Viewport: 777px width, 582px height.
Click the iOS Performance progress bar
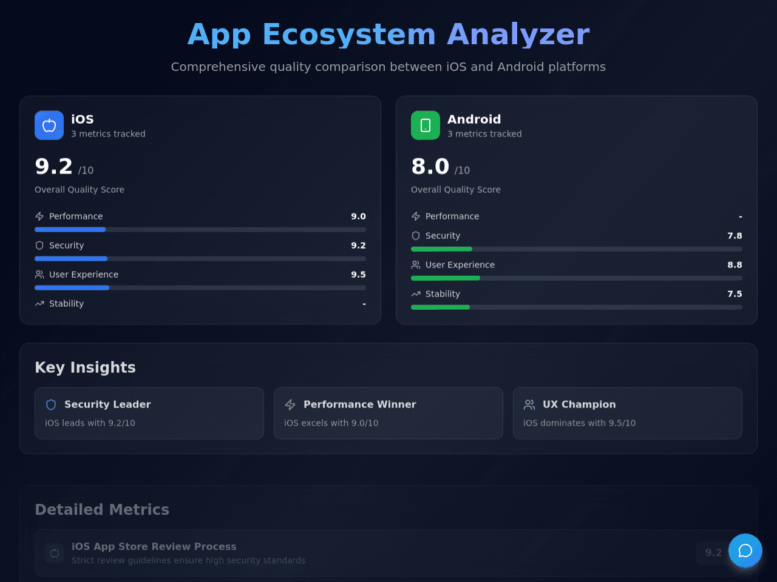[200, 230]
